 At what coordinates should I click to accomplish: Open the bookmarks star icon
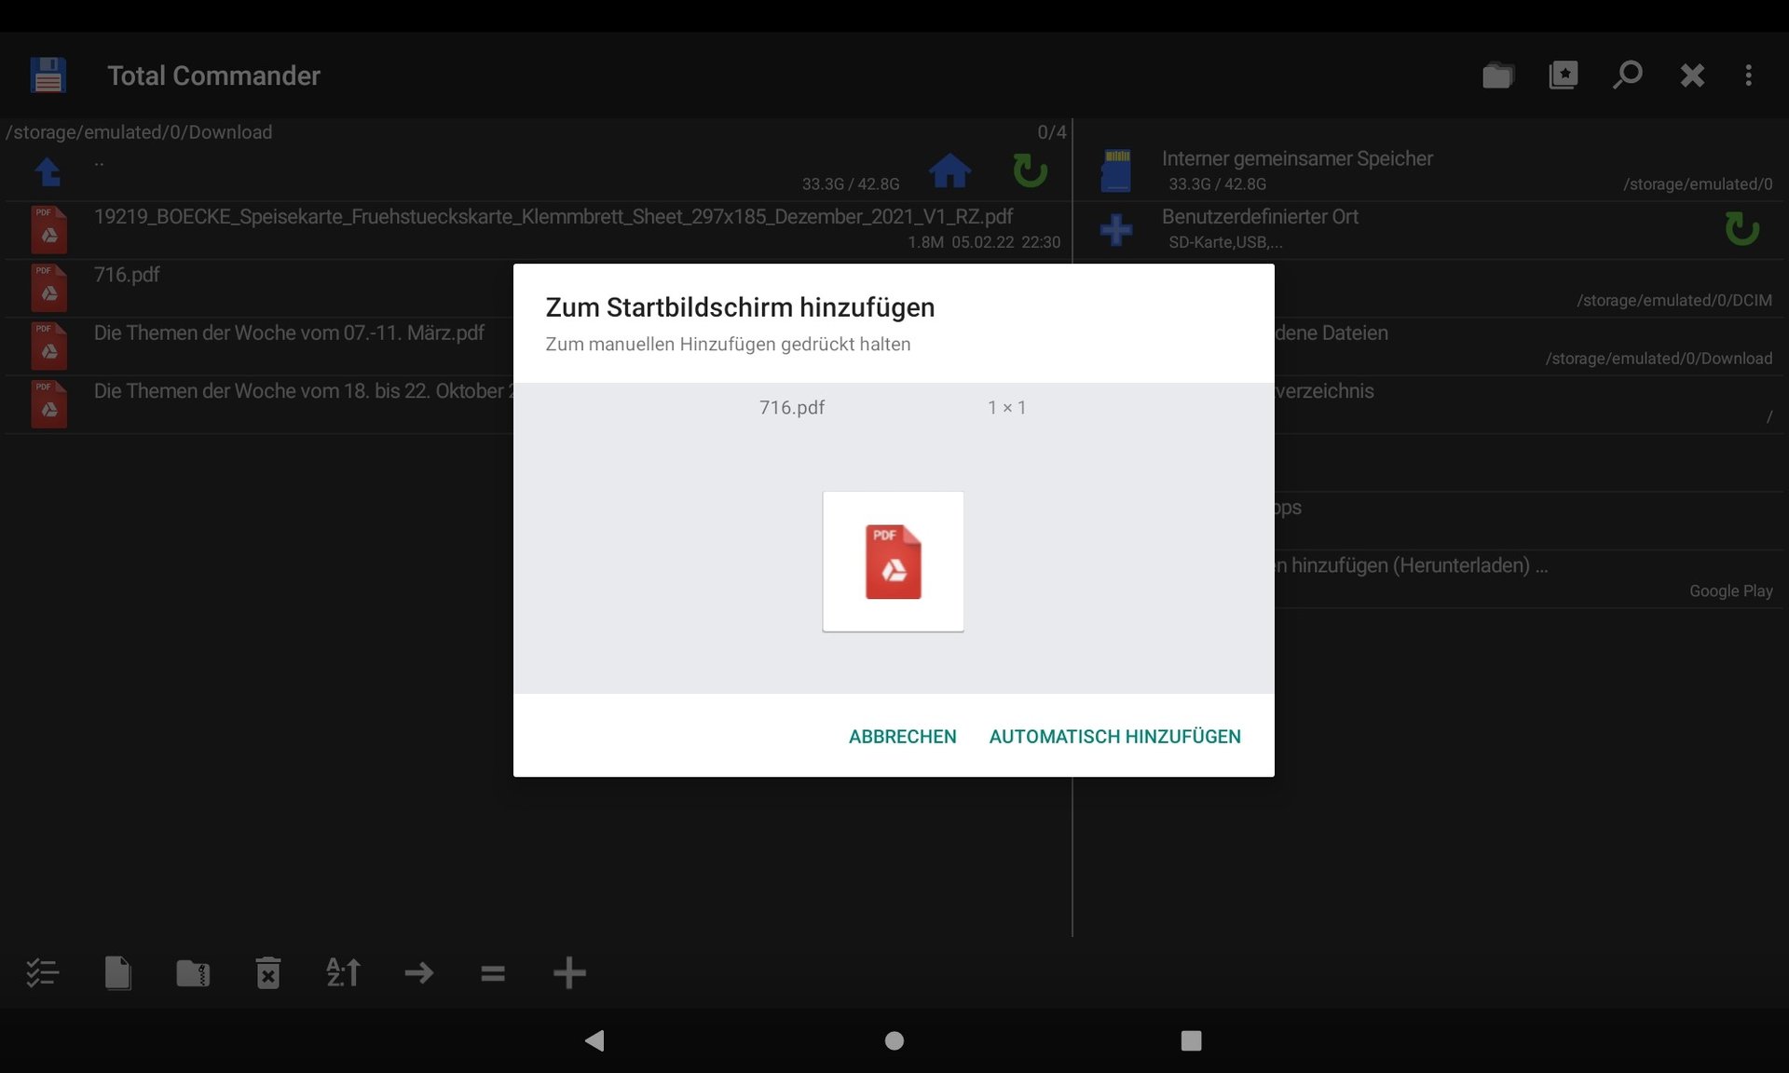[1563, 75]
